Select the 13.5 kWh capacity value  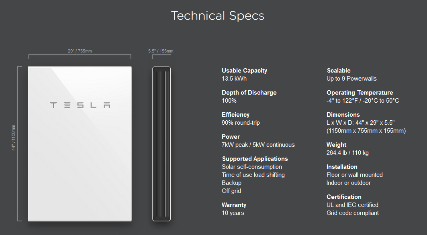coord(234,79)
